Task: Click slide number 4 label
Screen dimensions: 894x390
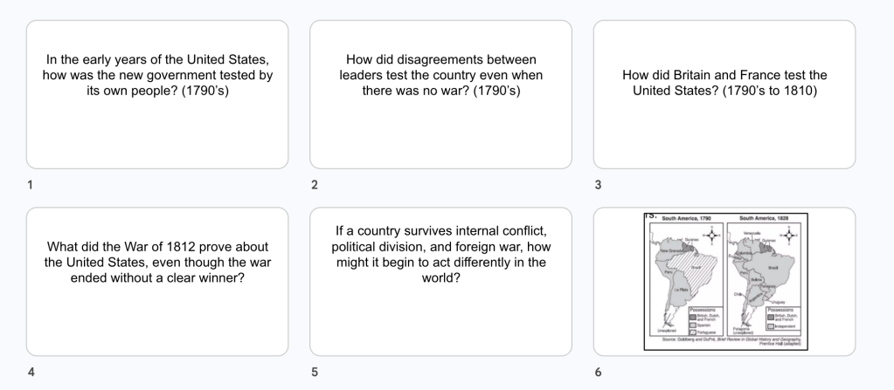Action: click(30, 373)
